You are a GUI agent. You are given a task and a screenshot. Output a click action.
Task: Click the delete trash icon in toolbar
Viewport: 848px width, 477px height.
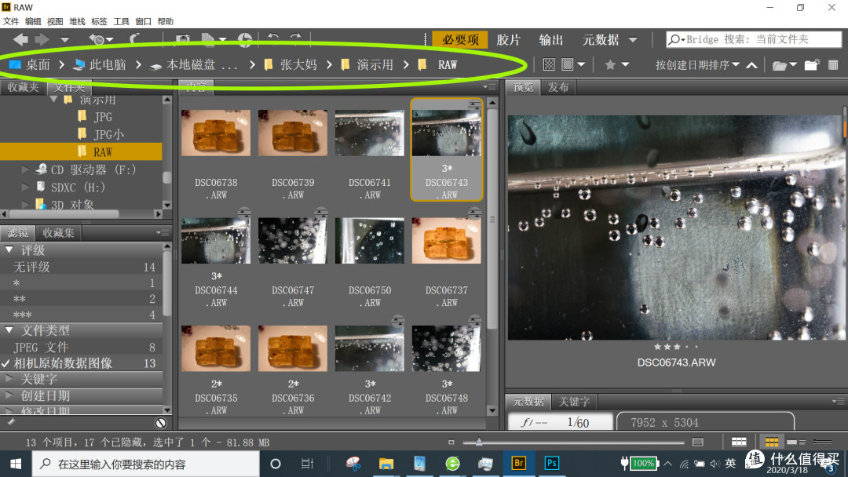click(833, 65)
